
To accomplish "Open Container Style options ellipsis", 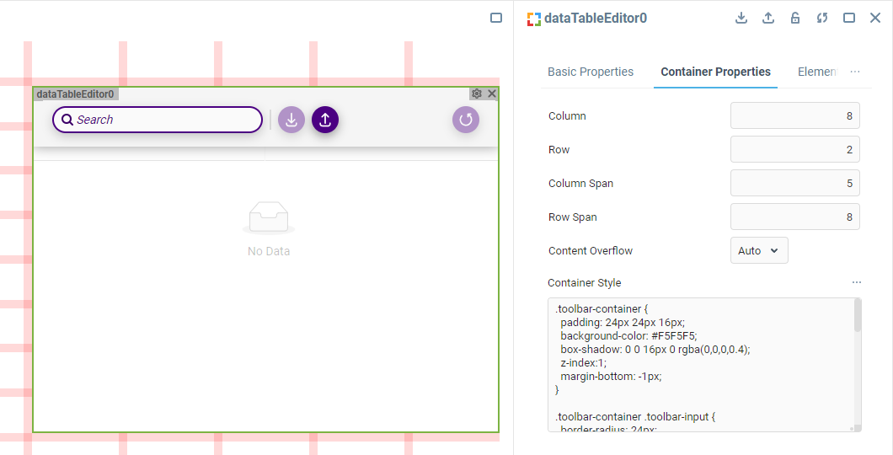I will pos(857,282).
